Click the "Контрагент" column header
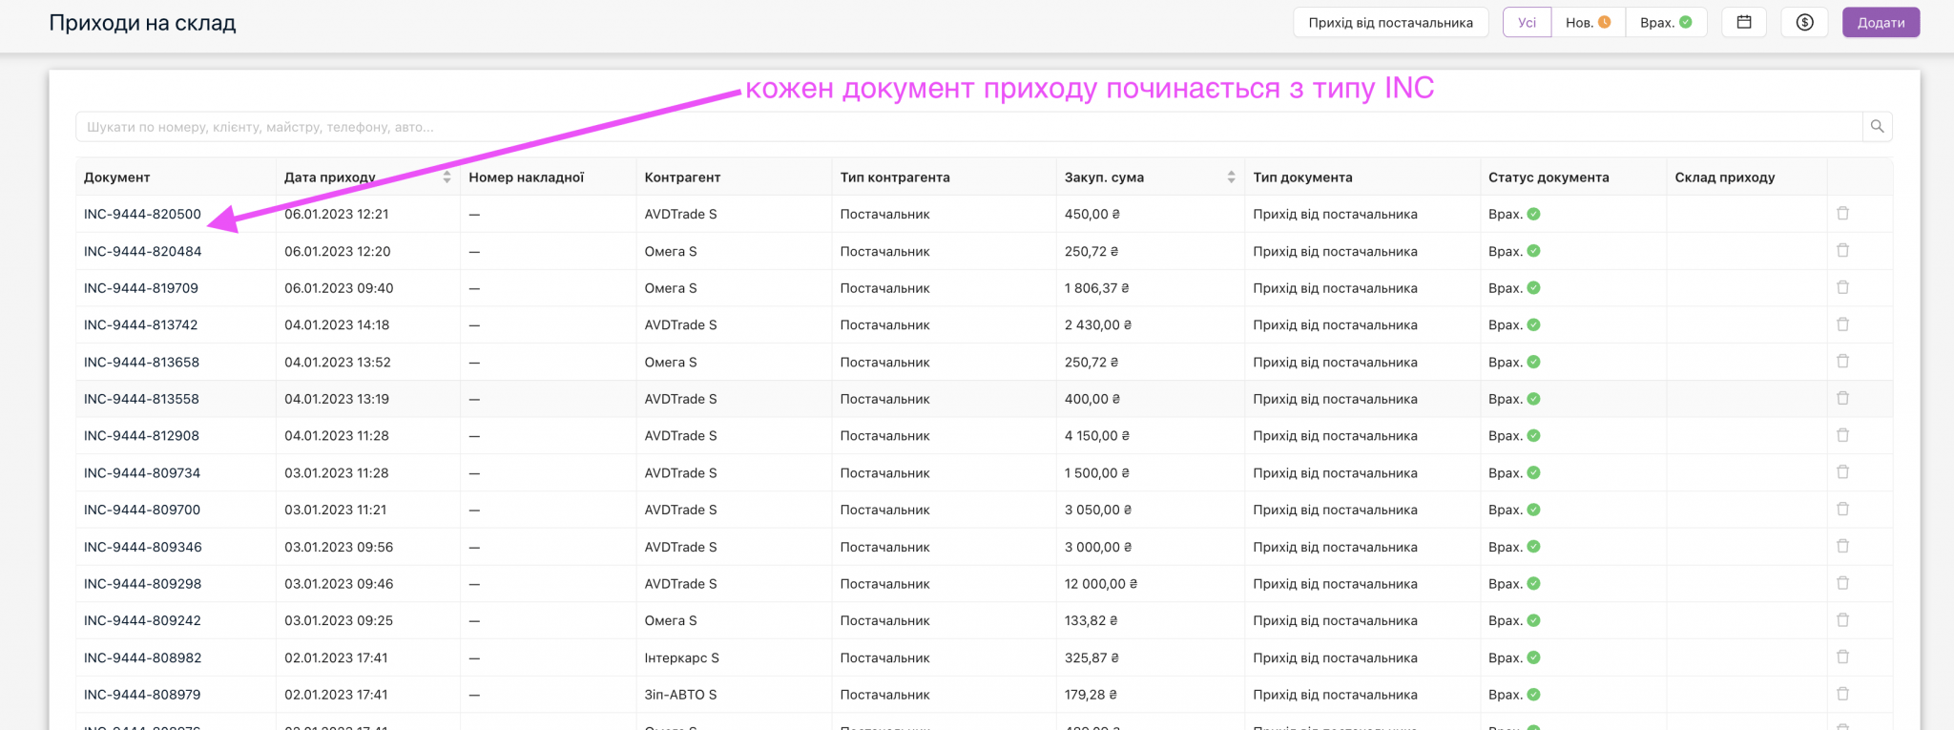 pos(682,177)
